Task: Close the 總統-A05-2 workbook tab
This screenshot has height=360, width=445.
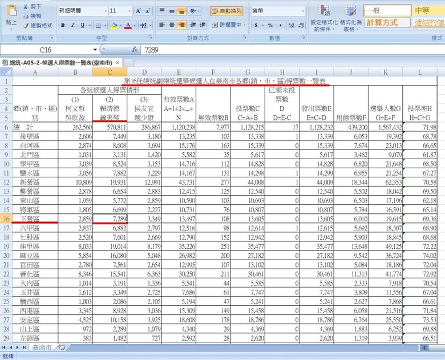Action: pyautogui.click(x=118, y=62)
